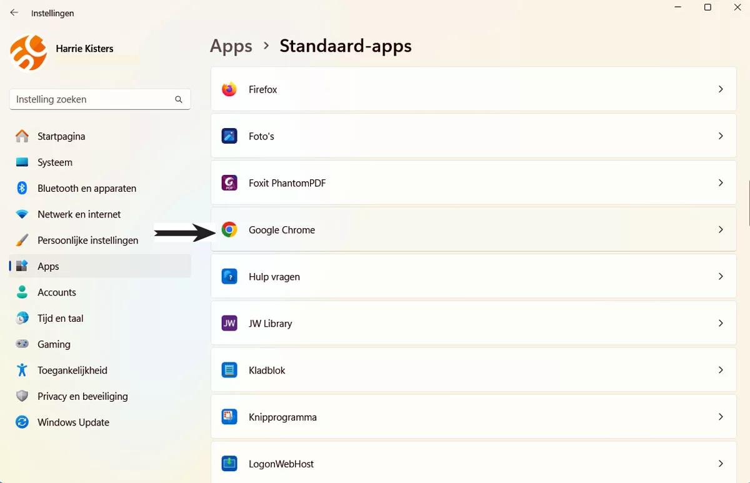
Task: Click the Foxit PhantomPDF icon
Action: pyautogui.click(x=229, y=183)
